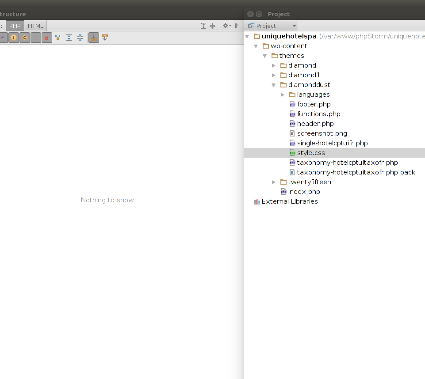The height and width of the screenshot is (379, 425).
Task: Expand the languages folder
Action: (x=283, y=95)
